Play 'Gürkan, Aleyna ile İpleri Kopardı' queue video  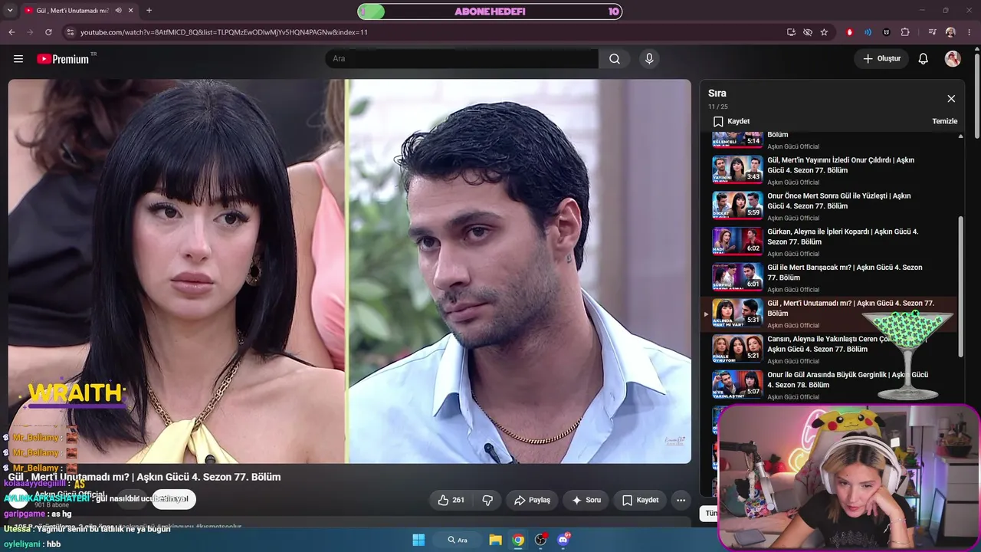point(830,242)
